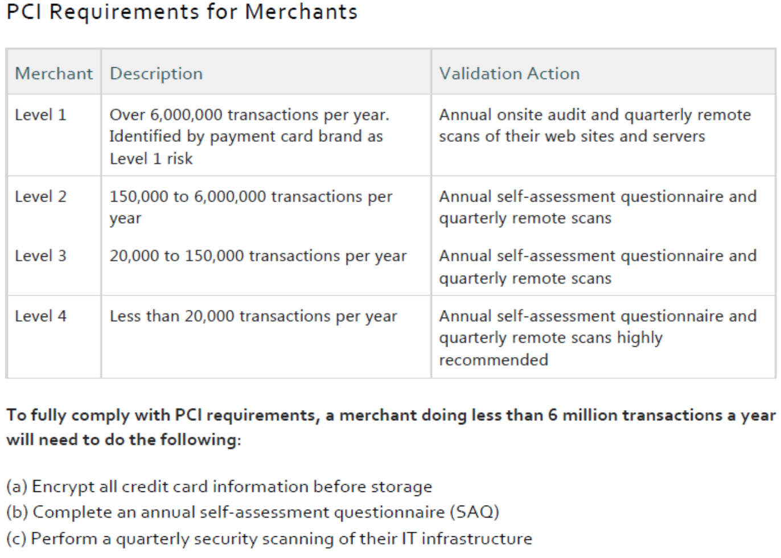Select the "Description" column header
Image resolution: width=781 pixels, height=558 pixels.
pos(156,73)
